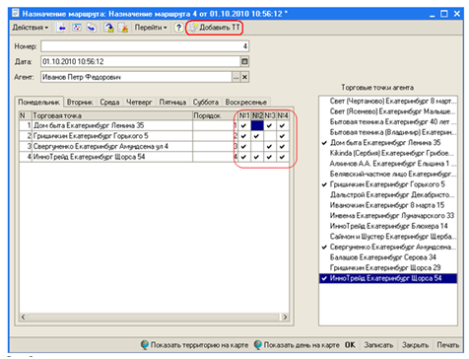Click the left arrow of the horizontal scrollbar

click(23, 317)
